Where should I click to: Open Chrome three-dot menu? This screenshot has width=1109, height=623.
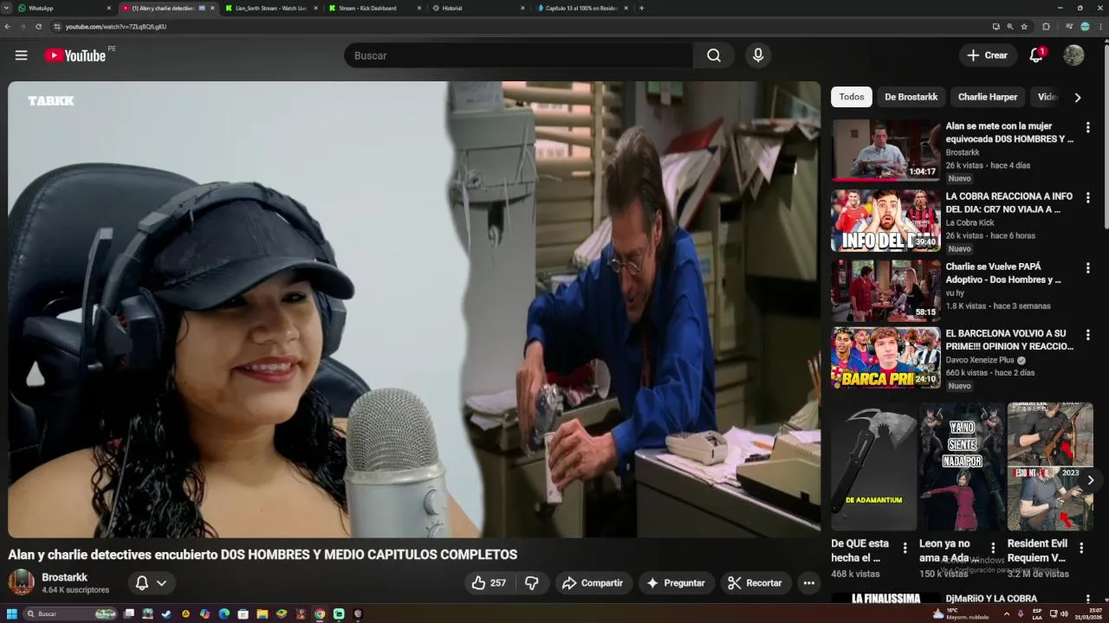coord(1101,27)
